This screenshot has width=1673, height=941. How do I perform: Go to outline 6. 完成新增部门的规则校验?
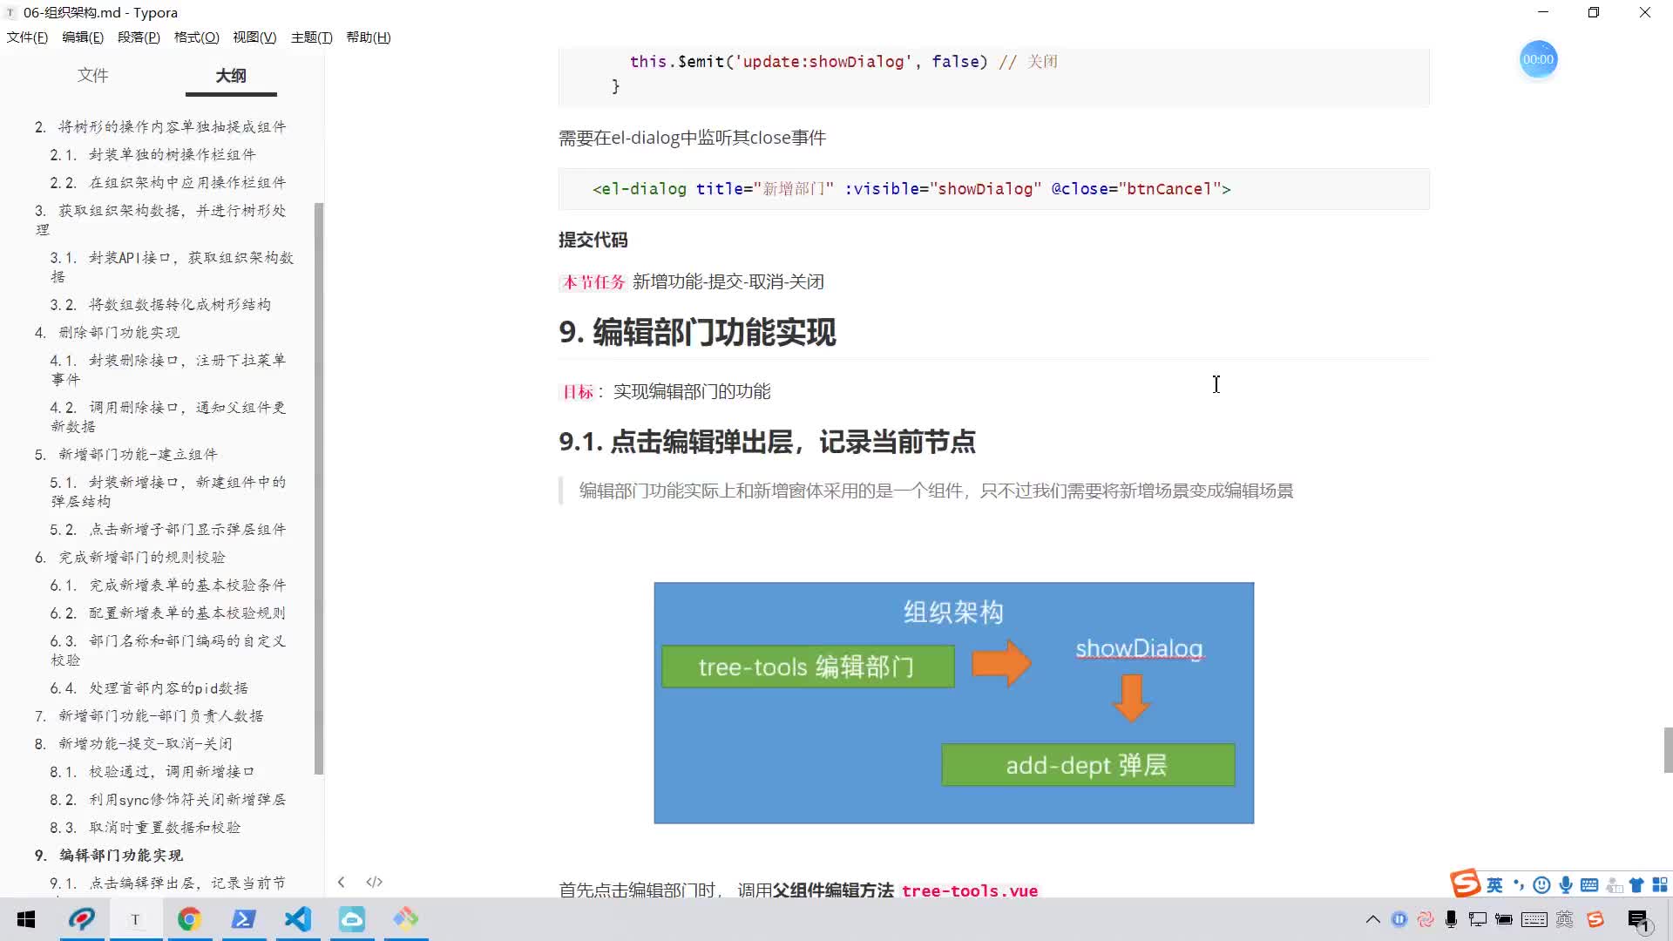(130, 558)
